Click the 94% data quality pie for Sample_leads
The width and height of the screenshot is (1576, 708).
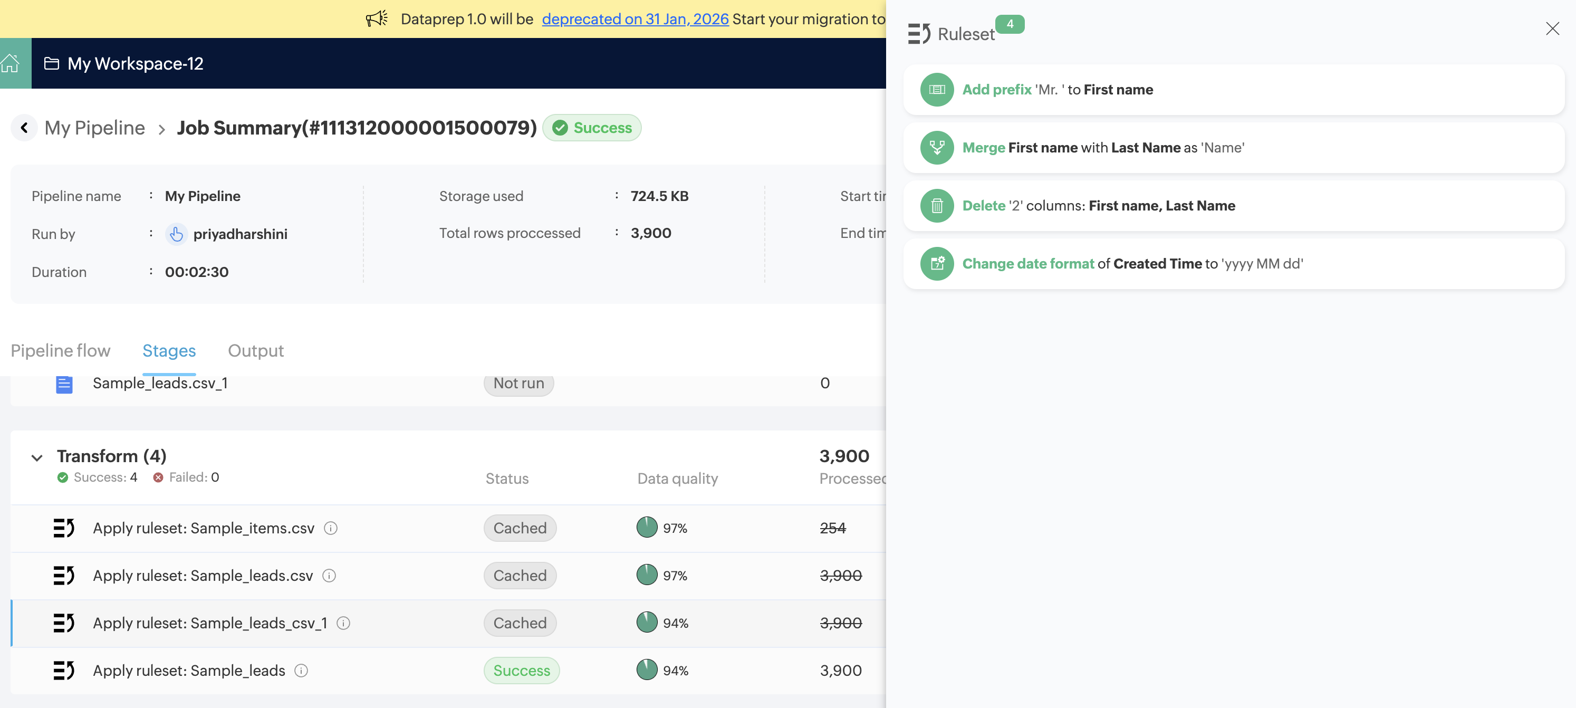click(x=647, y=670)
